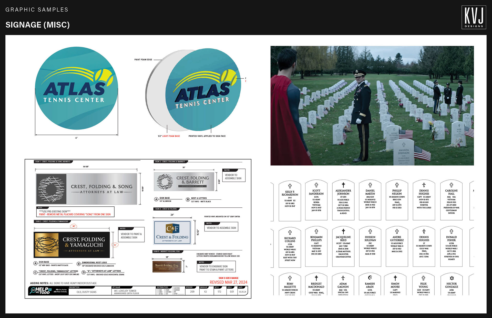This screenshot has width=492, height=318.
Task: Click the crescent symbol on Ramesh Abadi headstone
Action: coord(370,278)
